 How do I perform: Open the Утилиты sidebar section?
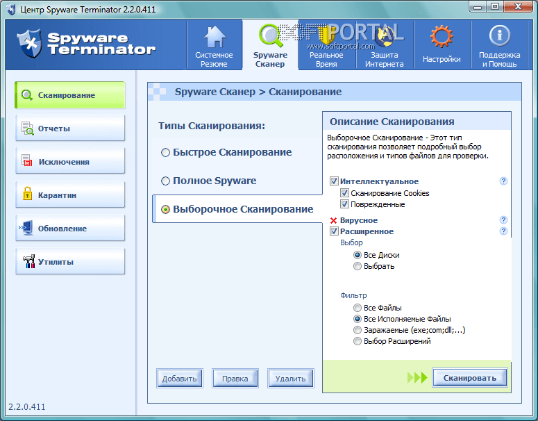(x=70, y=261)
